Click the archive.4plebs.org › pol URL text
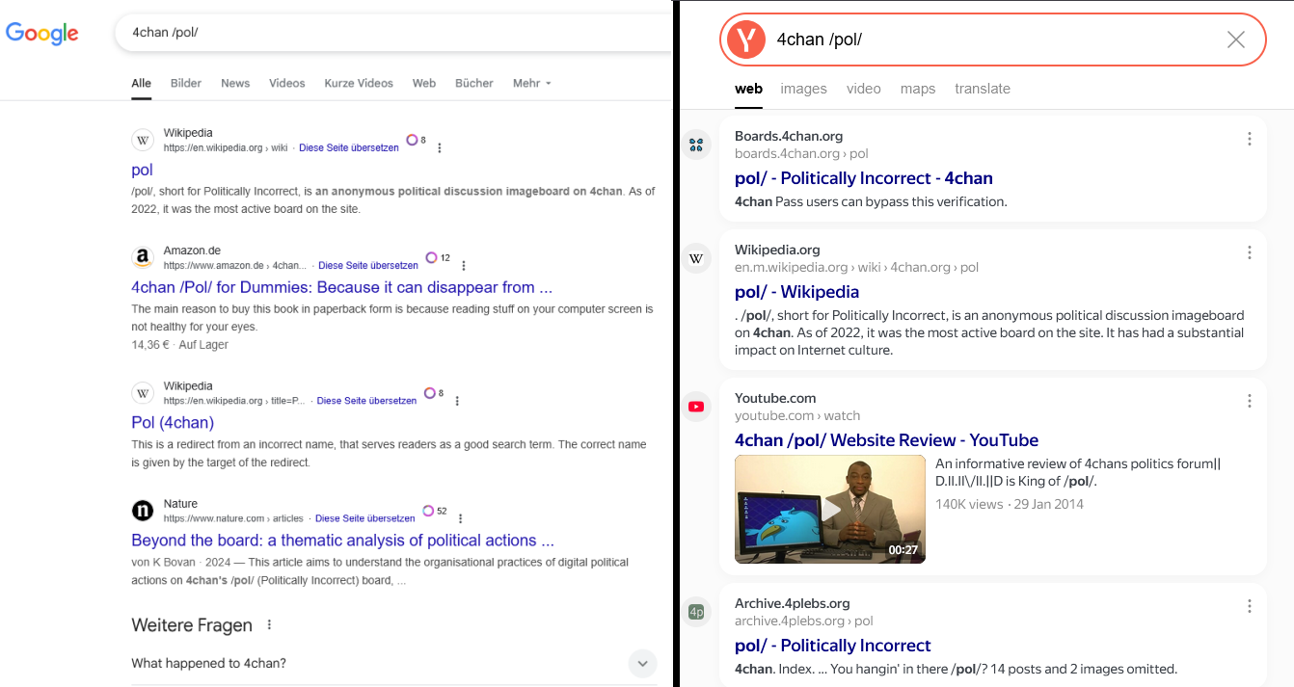1294x687 pixels. pyautogui.click(x=804, y=621)
